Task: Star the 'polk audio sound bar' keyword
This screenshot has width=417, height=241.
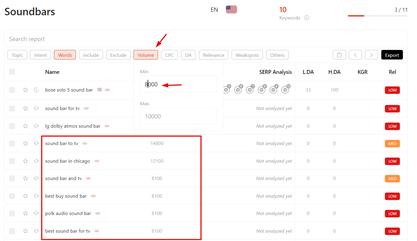Action: pos(25,213)
